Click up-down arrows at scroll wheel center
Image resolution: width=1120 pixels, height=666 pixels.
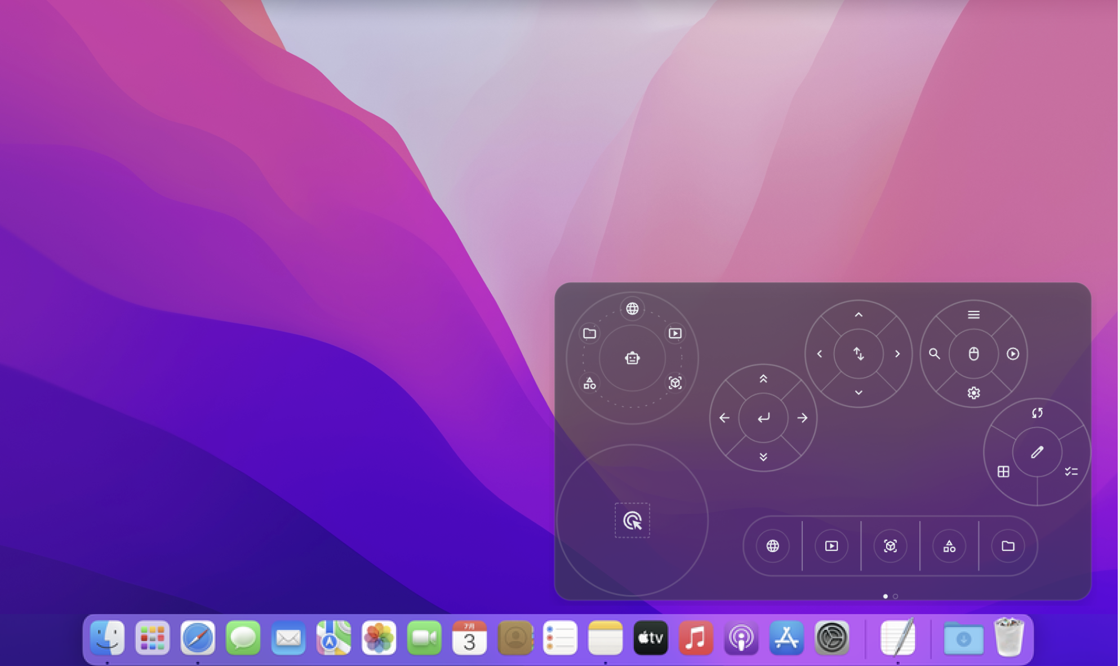tap(860, 354)
